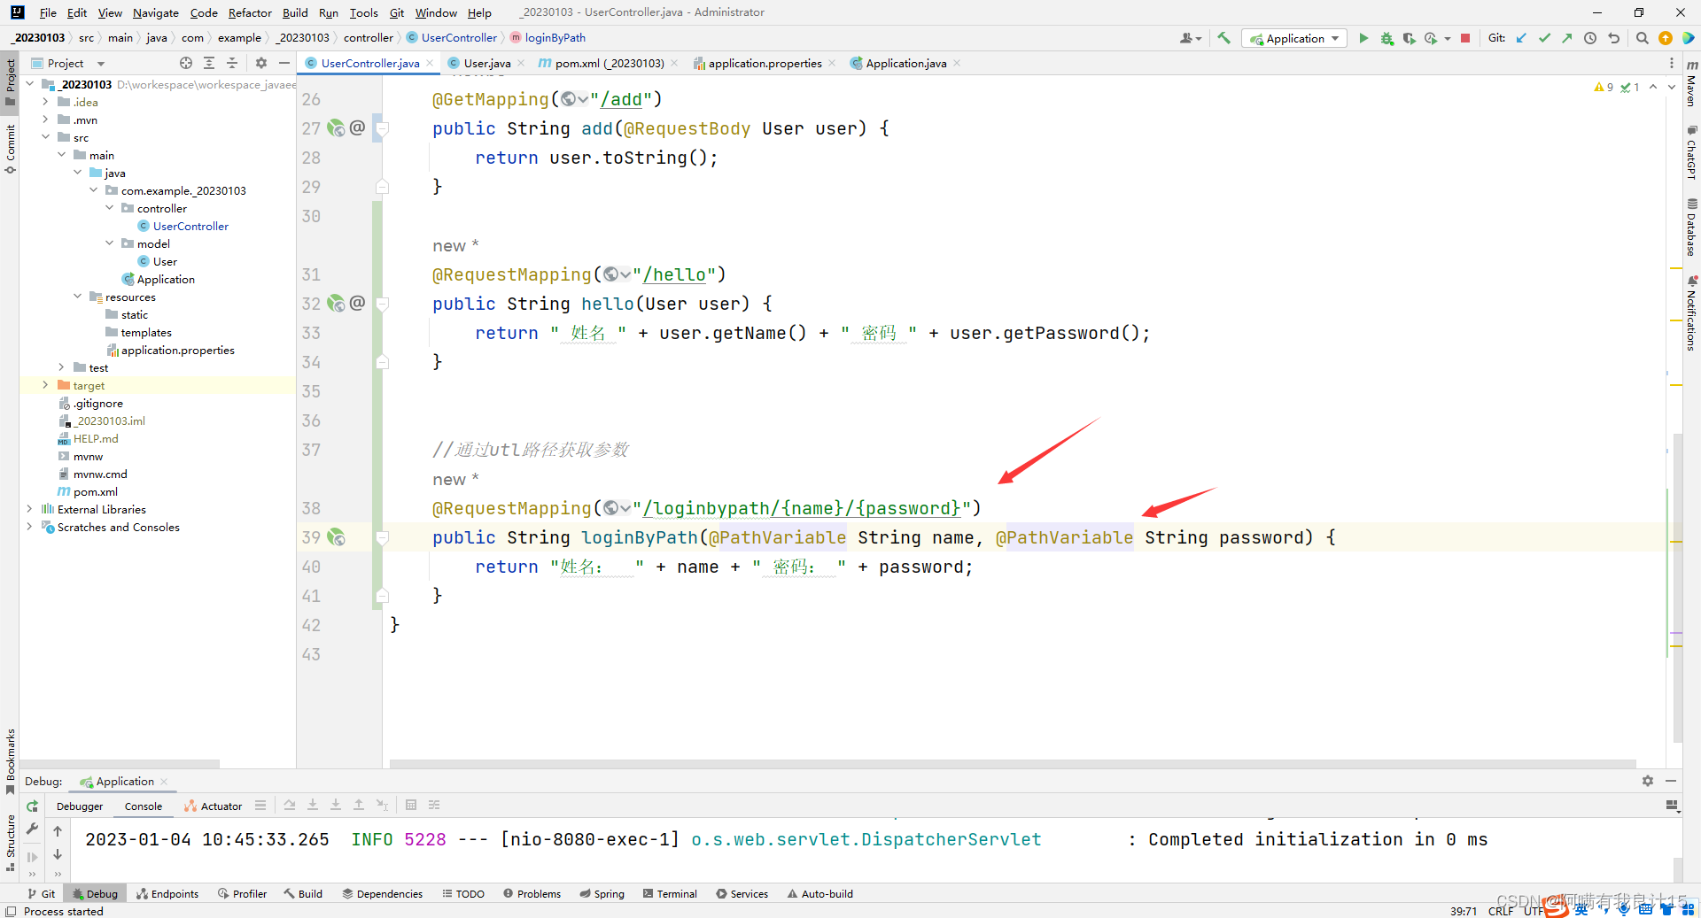
Task: Select the Debugger tab in Debug panel
Action: pyautogui.click(x=80, y=806)
